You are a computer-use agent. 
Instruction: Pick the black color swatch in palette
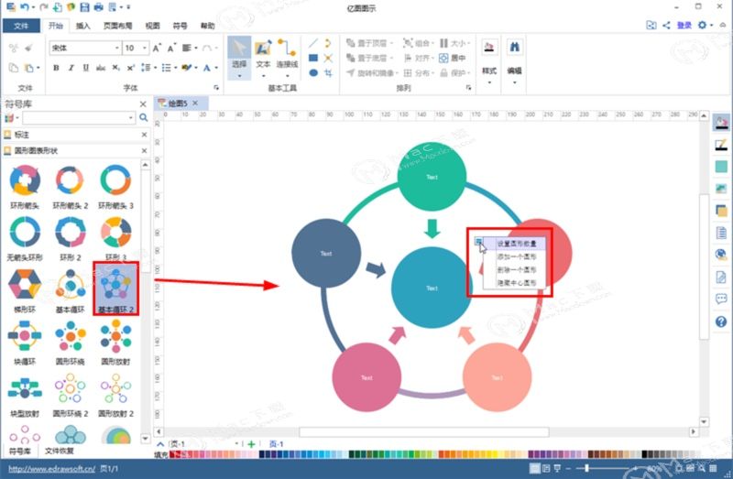pos(645,454)
